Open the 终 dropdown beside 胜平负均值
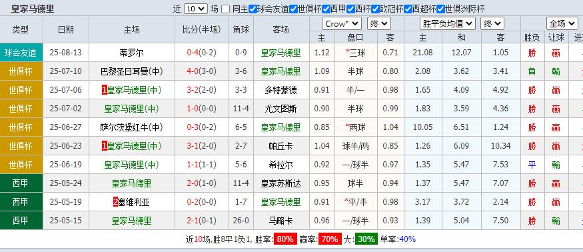The height and width of the screenshot is (252, 583). point(492,24)
